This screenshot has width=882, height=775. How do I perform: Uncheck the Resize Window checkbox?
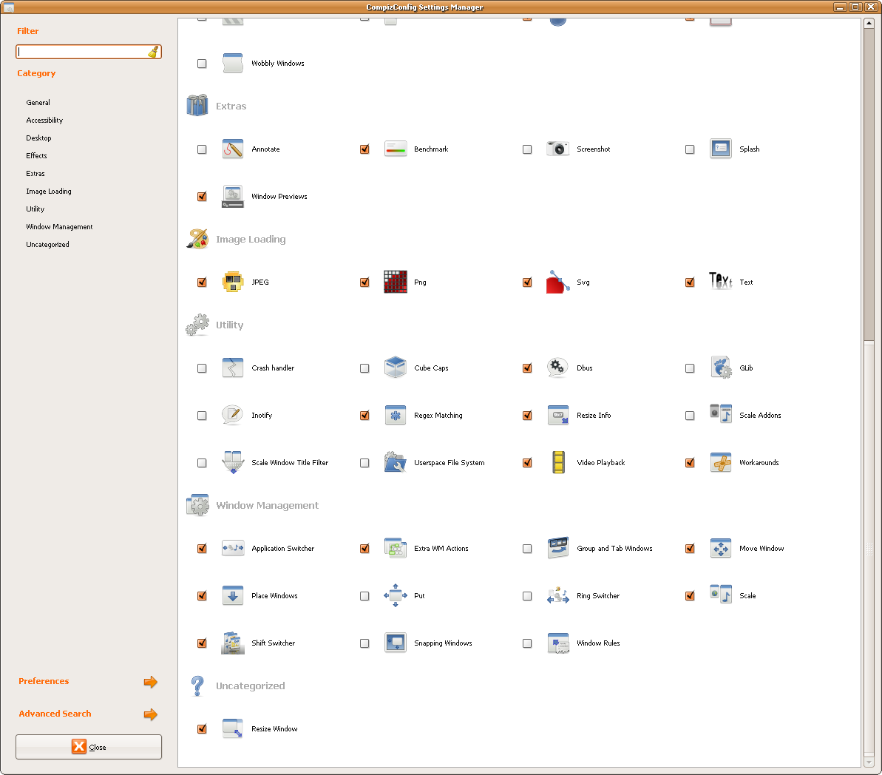click(202, 729)
